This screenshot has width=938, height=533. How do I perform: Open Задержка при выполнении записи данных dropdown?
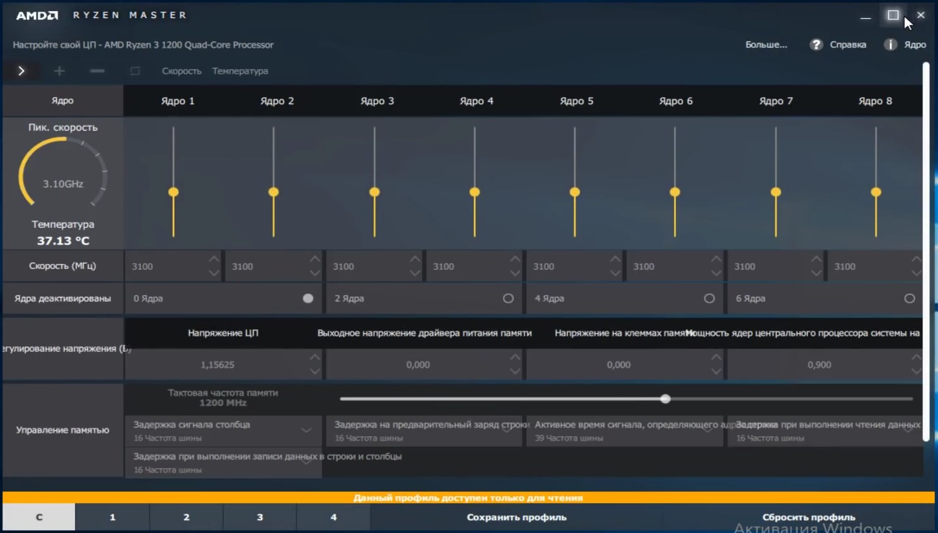click(223, 462)
